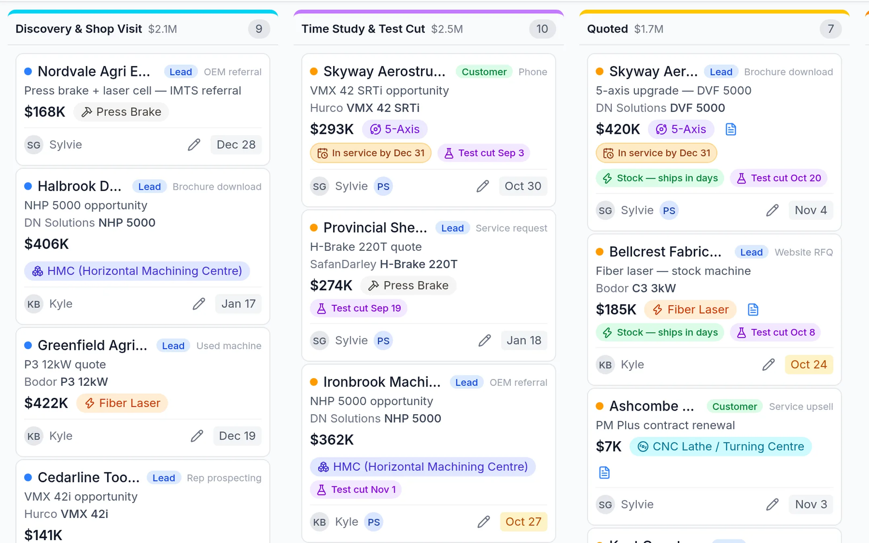Open document icon on Ashcombe PM Plus card

[604, 473]
